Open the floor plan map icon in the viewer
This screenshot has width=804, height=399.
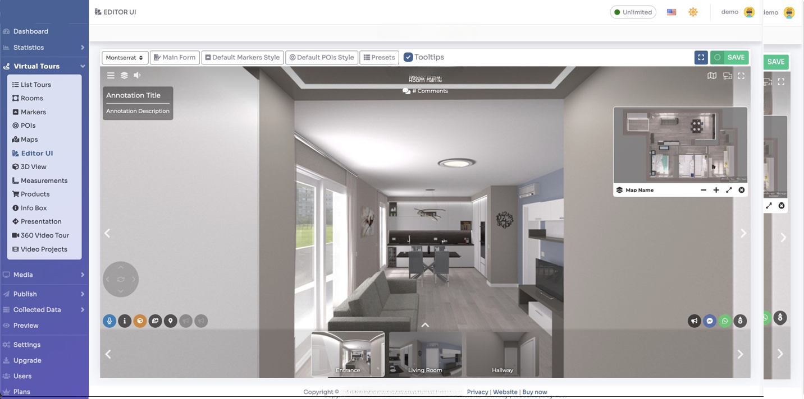point(712,75)
